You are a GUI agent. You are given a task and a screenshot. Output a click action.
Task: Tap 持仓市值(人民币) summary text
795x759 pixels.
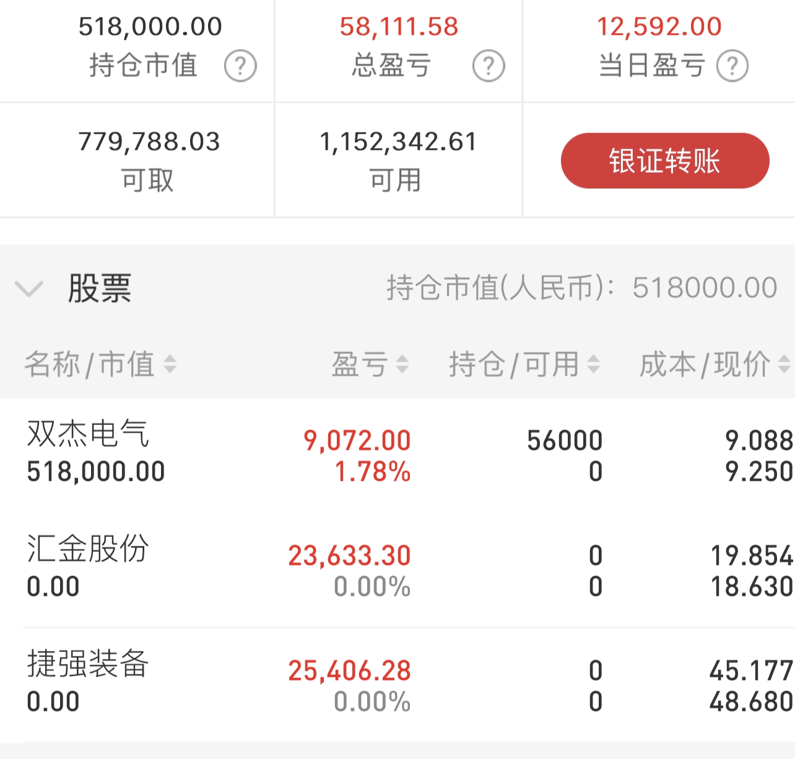coord(581,288)
